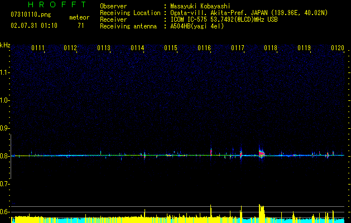
Task: Click the 0111 time marker
Action: click(38, 48)
